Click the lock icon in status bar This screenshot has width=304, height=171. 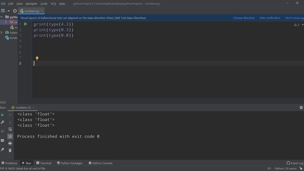tap(301, 169)
